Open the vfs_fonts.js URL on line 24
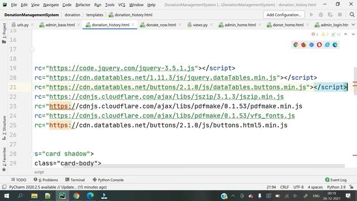357x201 pixels. click(172, 116)
